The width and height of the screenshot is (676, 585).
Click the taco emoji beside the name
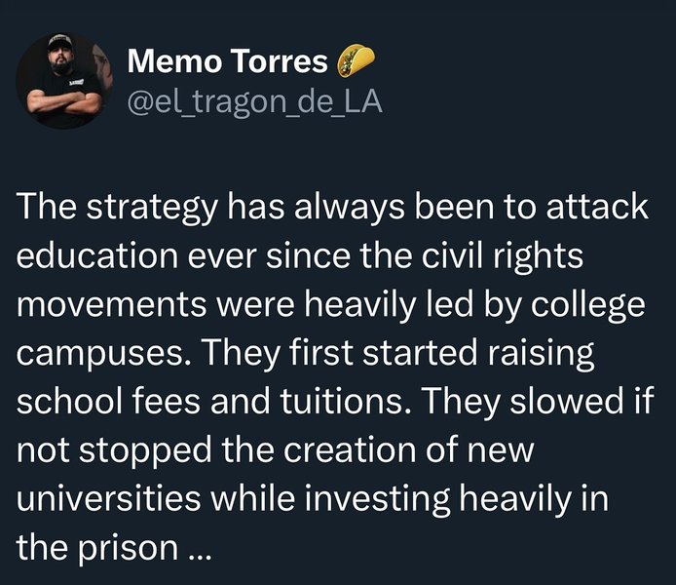point(355,62)
